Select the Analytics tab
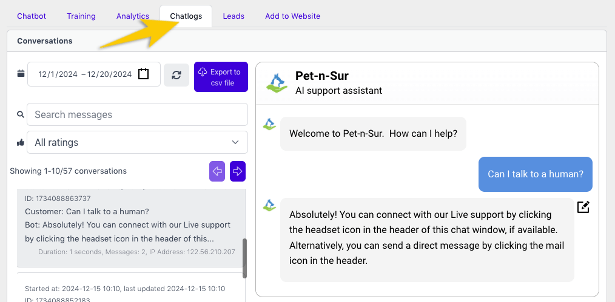Screen dimensions: 615x302 pos(133,16)
